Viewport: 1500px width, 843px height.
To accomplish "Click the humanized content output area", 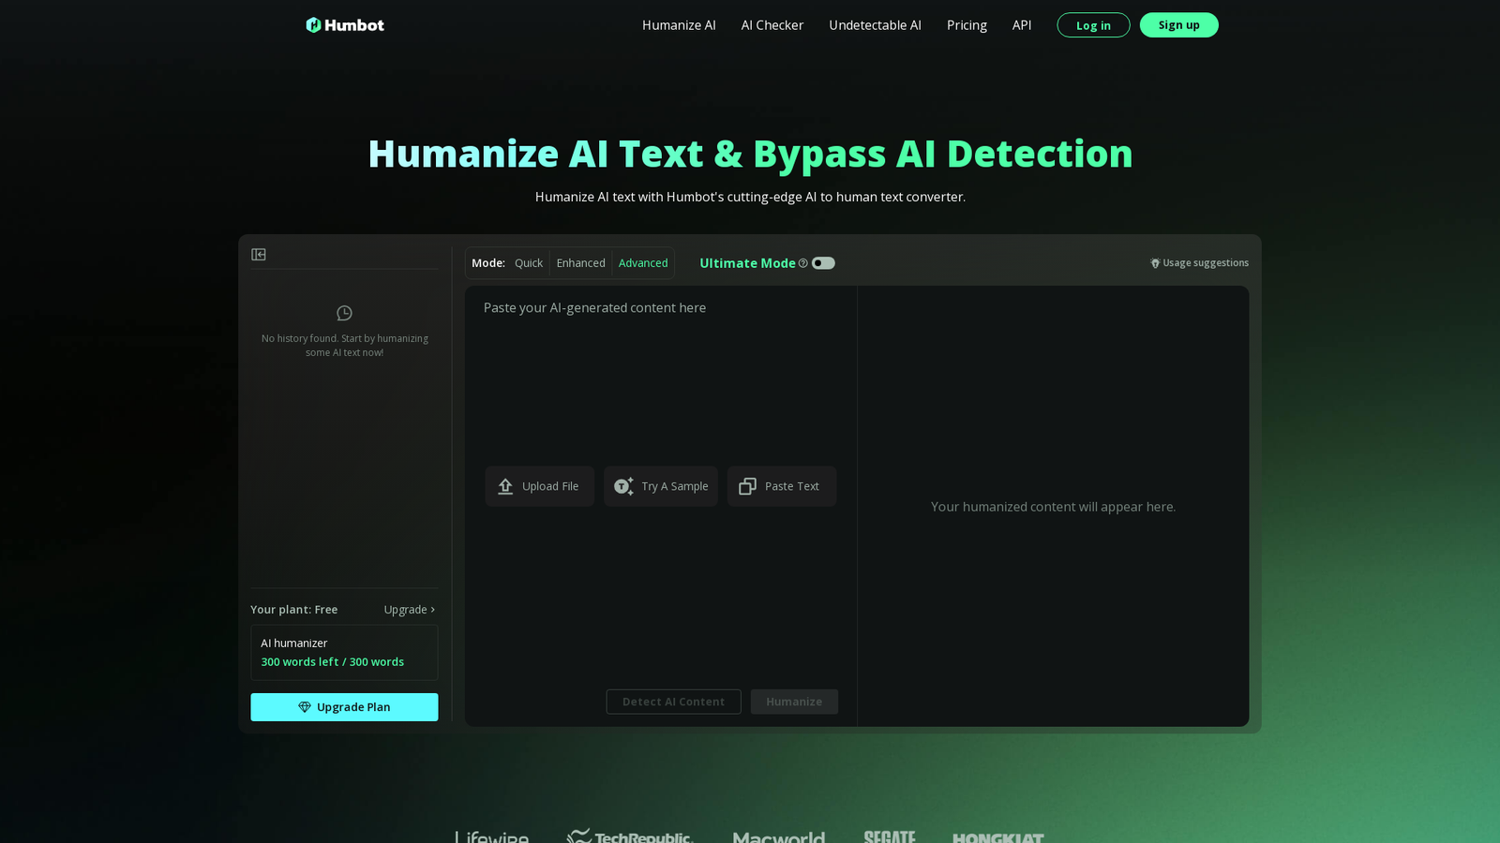I will [x=1053, y=507].
